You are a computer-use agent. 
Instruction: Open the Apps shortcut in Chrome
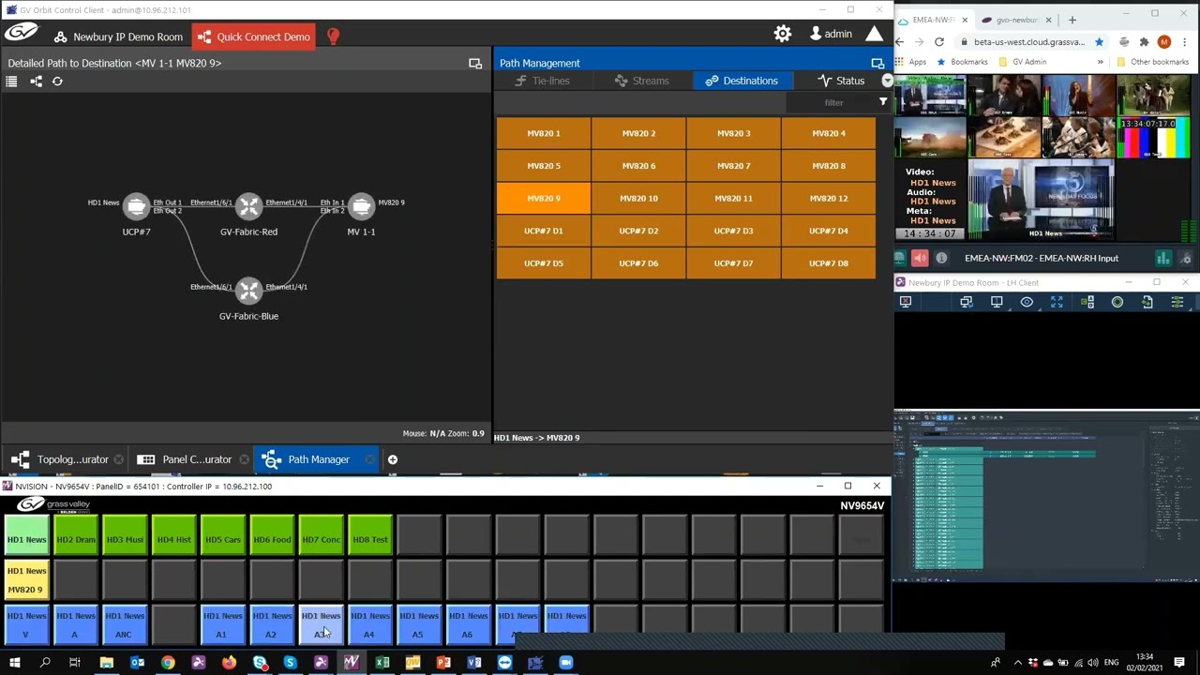pyautogui.click(x=909, y=62)
